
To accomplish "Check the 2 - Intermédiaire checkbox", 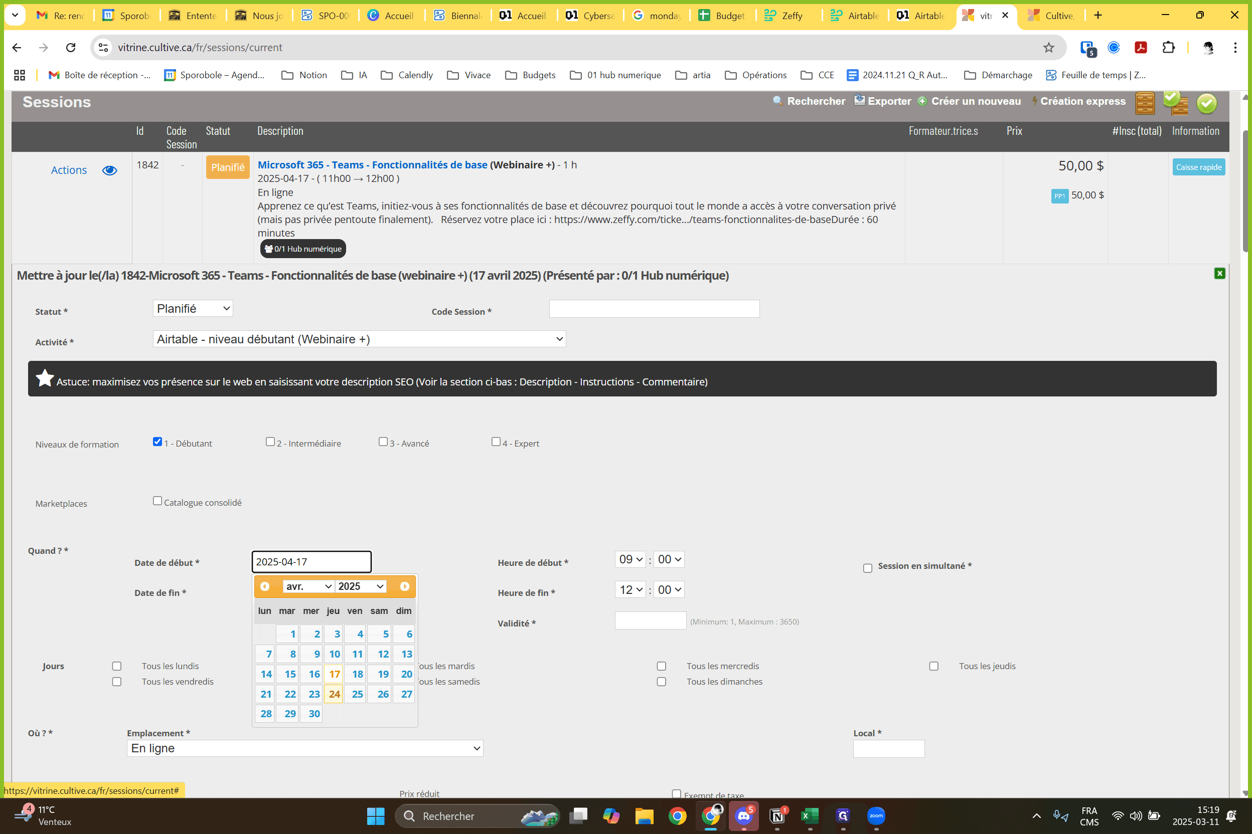I will coord(270,442).
